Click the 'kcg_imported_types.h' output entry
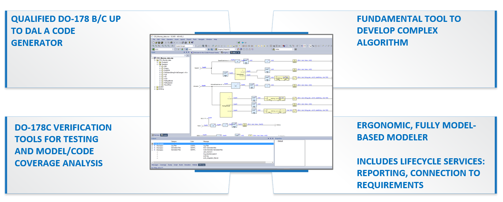Image resolution: width=503 pixels, height=202 pixels. coord(210,154)
